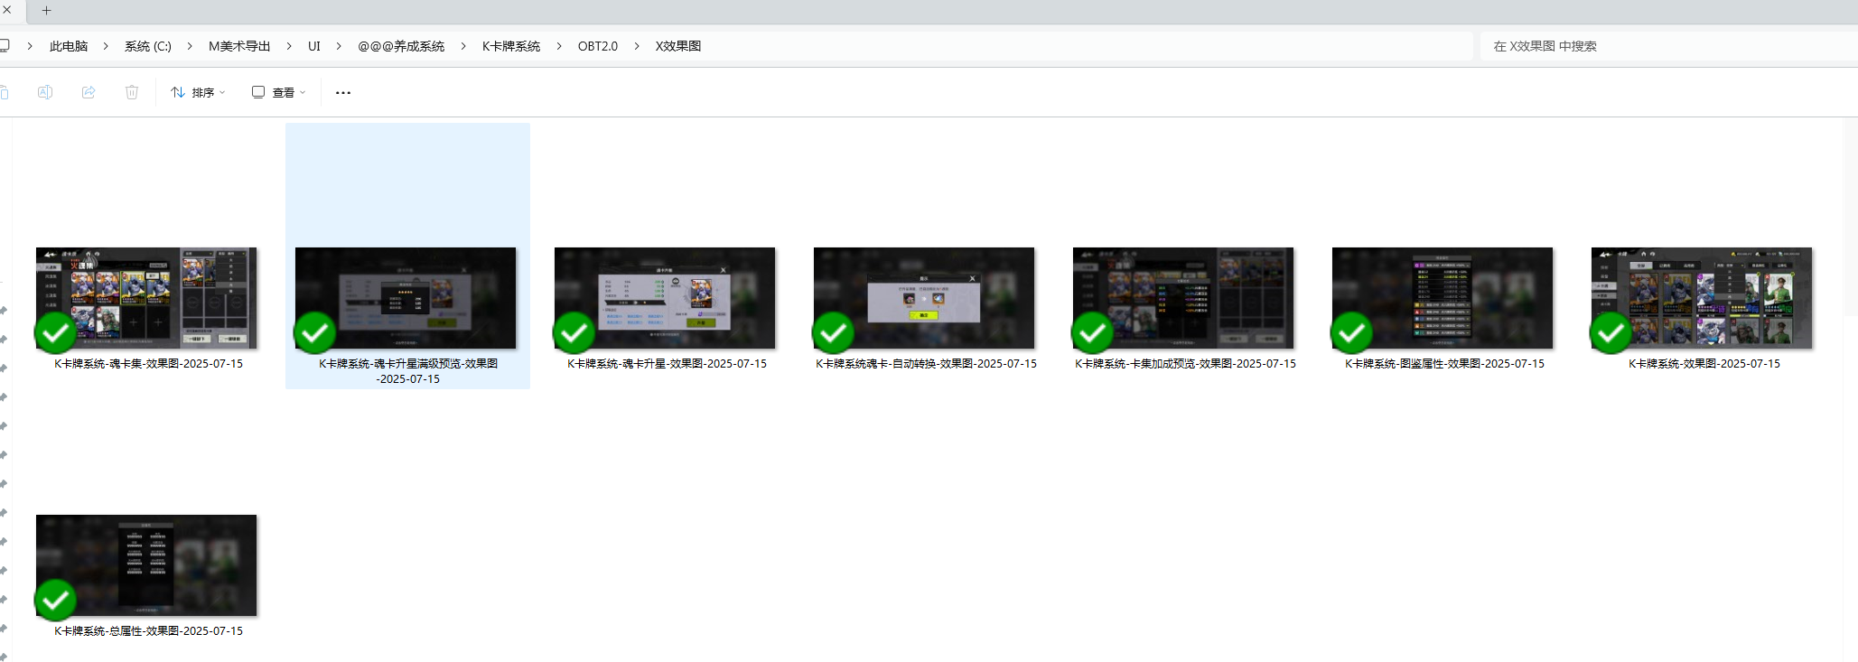Click the Share icon in the toolbar
The height and width of the screenshot is (662, 1858).
(x=89, y=92)
